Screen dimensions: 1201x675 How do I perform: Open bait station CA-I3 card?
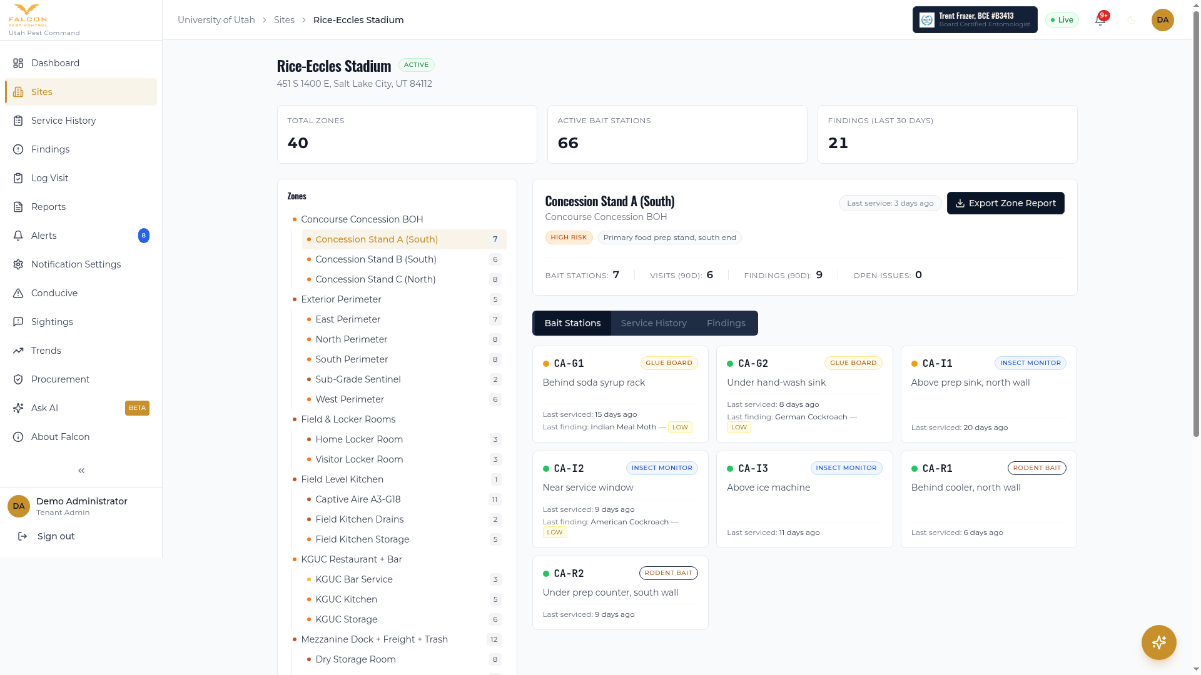[804, 499]
